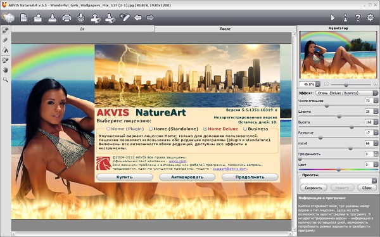Select the fill bucket tool
The height and width of the screenshot is (237, 380).
5,49
